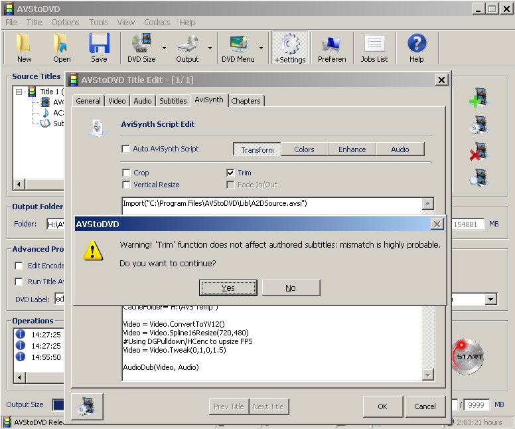Collapse the Title 1 tree node
Screen dimensions: 515x429
[19, 92]
